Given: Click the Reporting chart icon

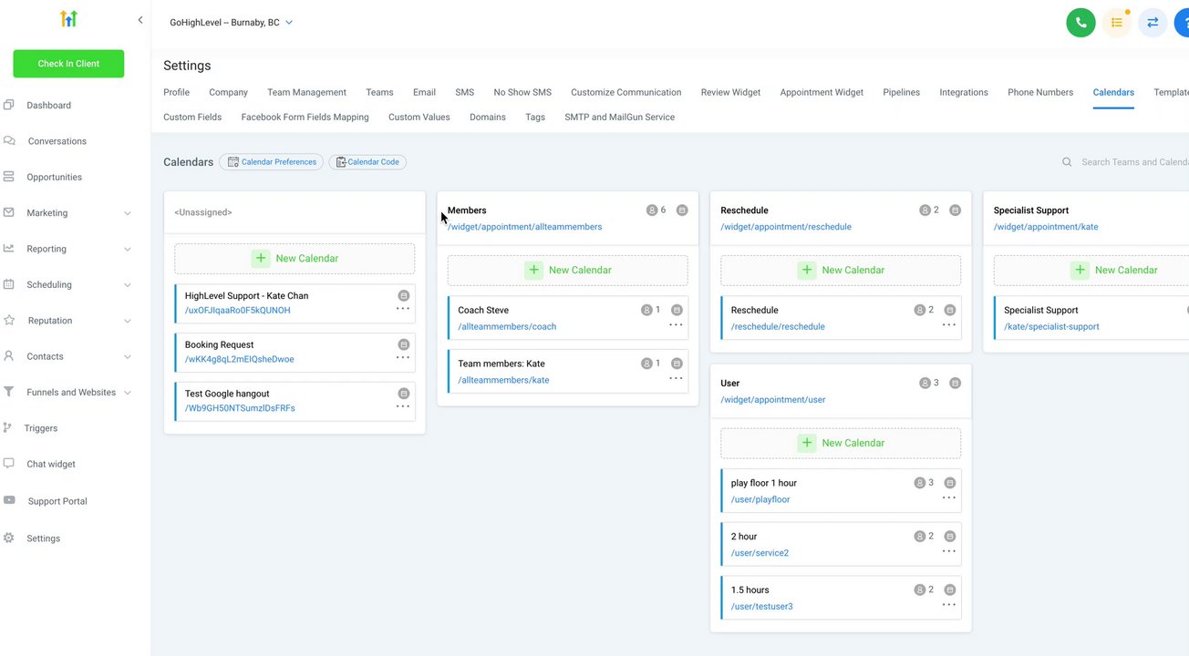Looking at the screenshot, I should click(9, 248).
